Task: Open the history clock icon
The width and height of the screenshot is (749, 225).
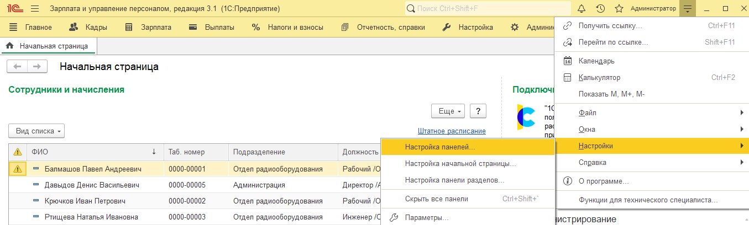Action: tap(600, 9)
